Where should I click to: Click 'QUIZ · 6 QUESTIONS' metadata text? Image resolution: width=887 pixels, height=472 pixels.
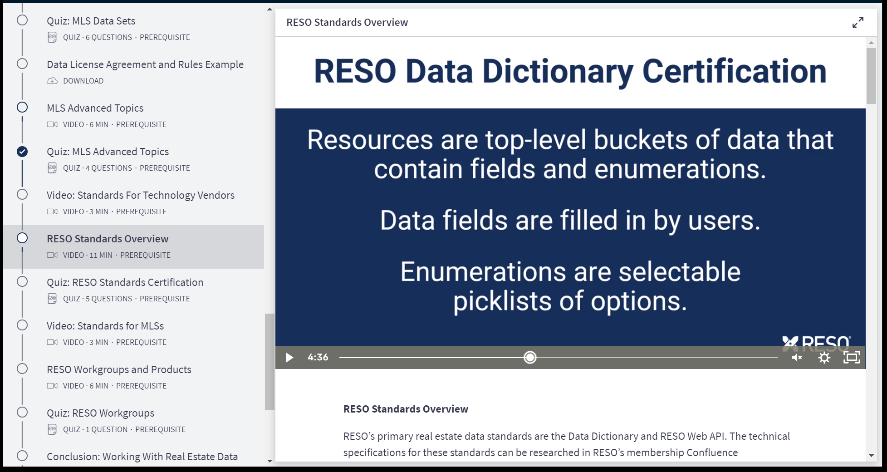[98, 37]
